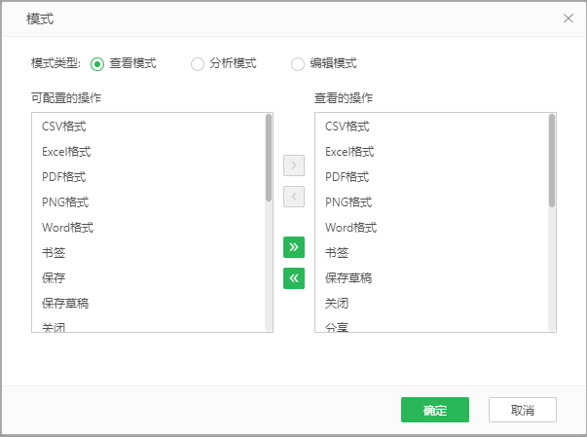Select PDF格式 in the 查看的操作 list

pyautogui.click(x=347, y=177)
